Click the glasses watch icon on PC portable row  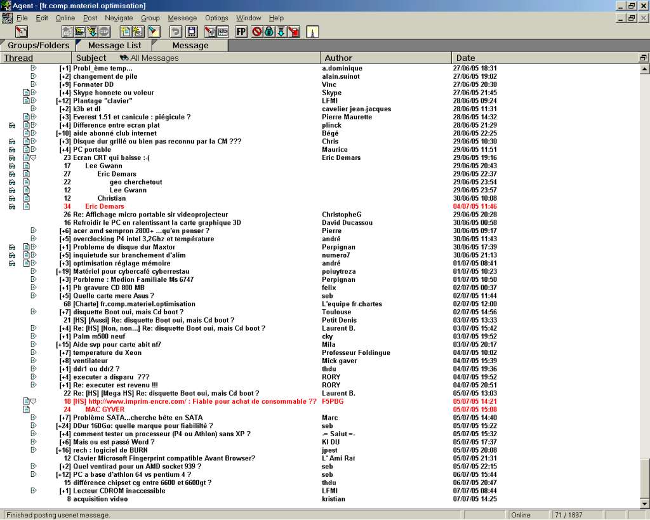tap(12, 150)
